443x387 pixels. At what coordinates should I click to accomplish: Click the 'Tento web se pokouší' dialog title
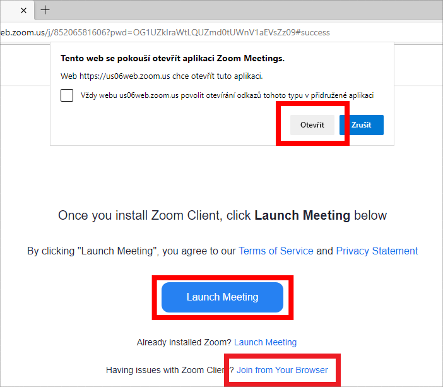172,58
